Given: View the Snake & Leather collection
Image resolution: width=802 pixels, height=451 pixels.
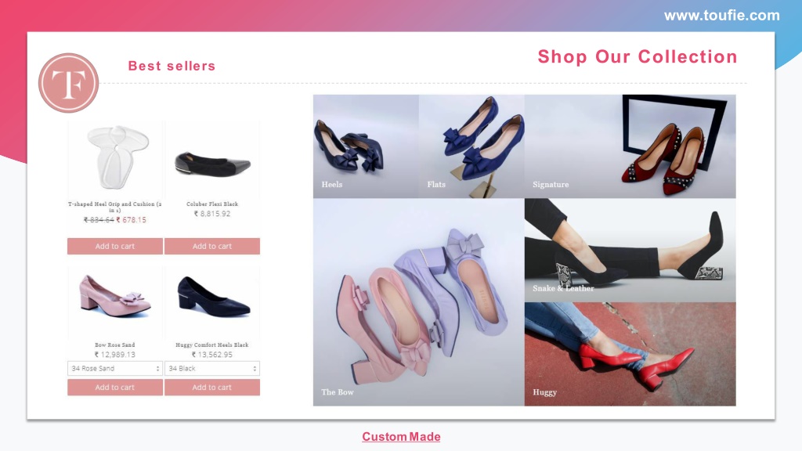Looking at the screenshot, I should coord(630,250).
